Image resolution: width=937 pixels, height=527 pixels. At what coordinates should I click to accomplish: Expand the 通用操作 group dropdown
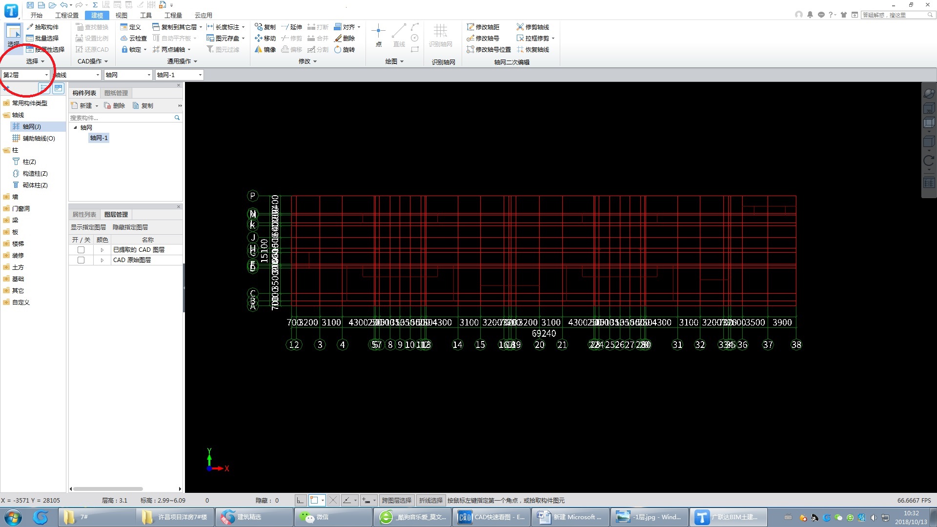point(182,61)
